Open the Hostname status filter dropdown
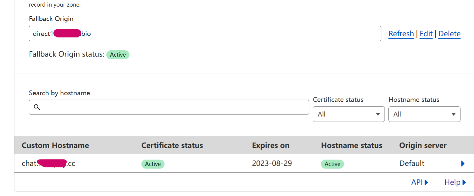Viewport: 474px width, 196px height. click(424, 114)
